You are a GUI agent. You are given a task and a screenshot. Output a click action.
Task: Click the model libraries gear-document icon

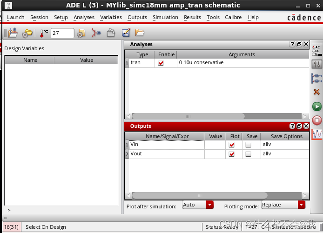click(81, 33)
